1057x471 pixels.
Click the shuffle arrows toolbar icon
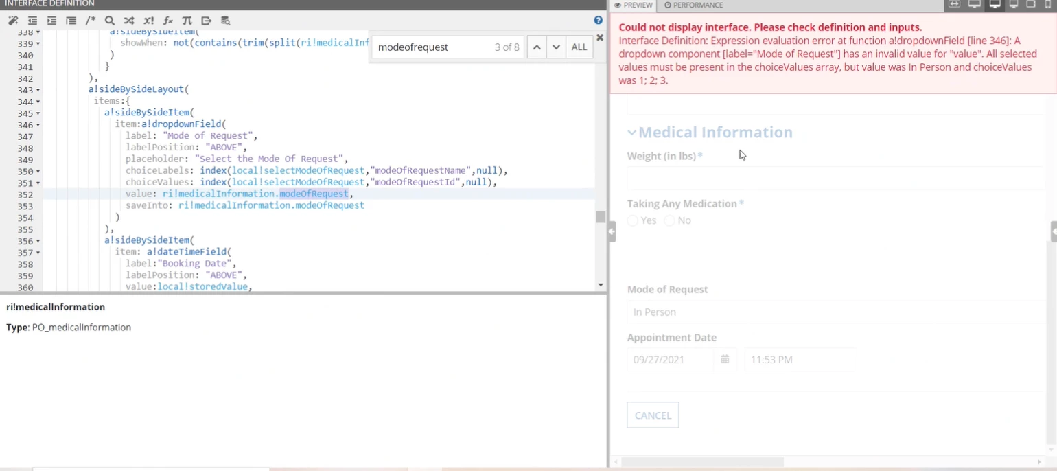[x=129, y=21]
